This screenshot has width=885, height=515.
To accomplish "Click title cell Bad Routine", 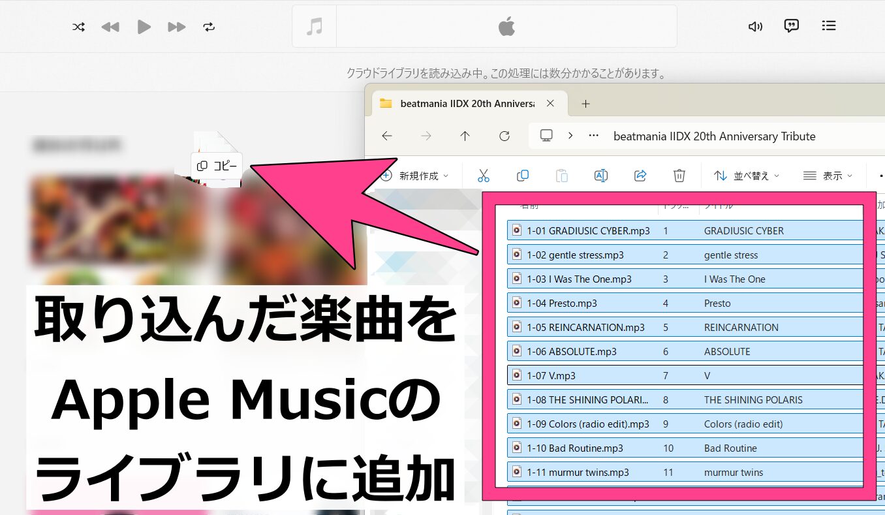I will [x=730, y=448].
